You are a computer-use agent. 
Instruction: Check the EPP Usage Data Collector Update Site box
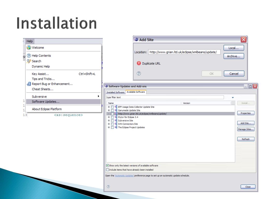click(x=112, y=107)
